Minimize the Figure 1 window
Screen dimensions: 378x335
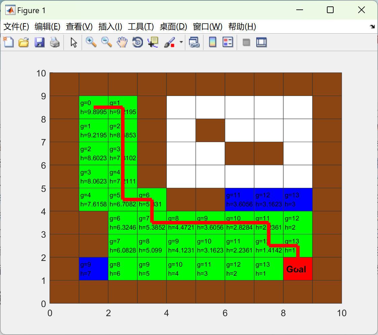coord(299,10)
